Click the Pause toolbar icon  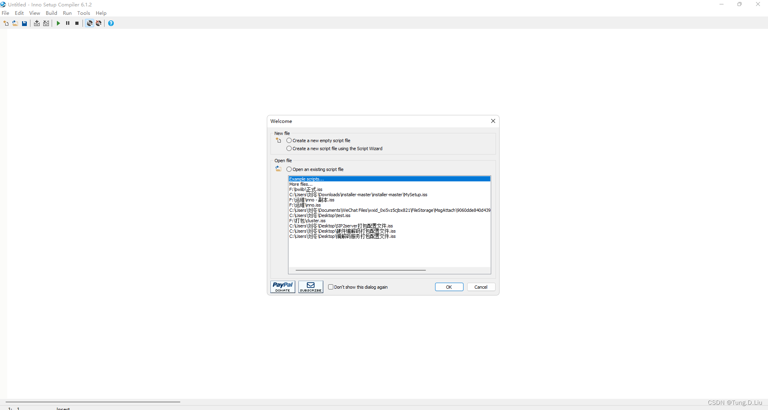point(68,23)
